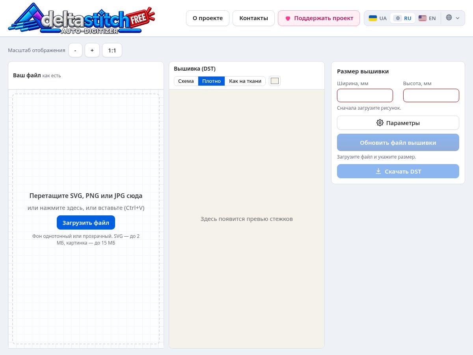Switch language to UA
473x355 pixels.
(x=378, y=18)
